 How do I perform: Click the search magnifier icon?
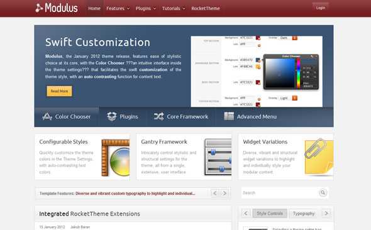click(323, 193)
